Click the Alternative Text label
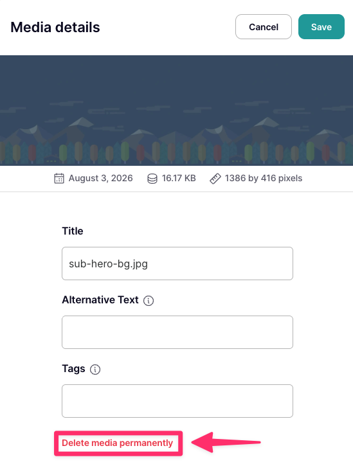Viewport: 353px width, 464px height. 100,299
